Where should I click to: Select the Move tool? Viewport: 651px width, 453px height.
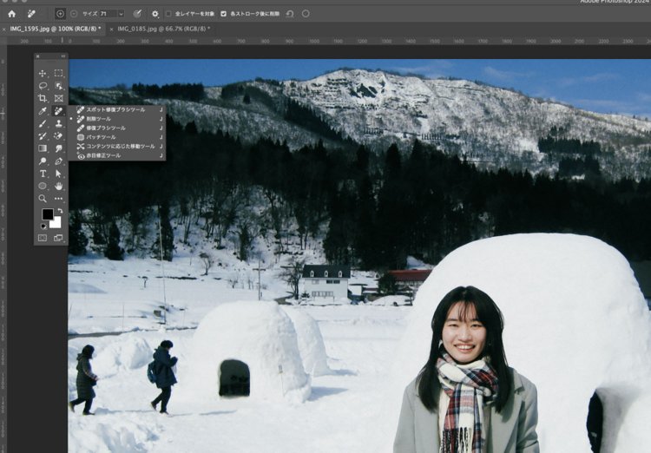[43, 74]
